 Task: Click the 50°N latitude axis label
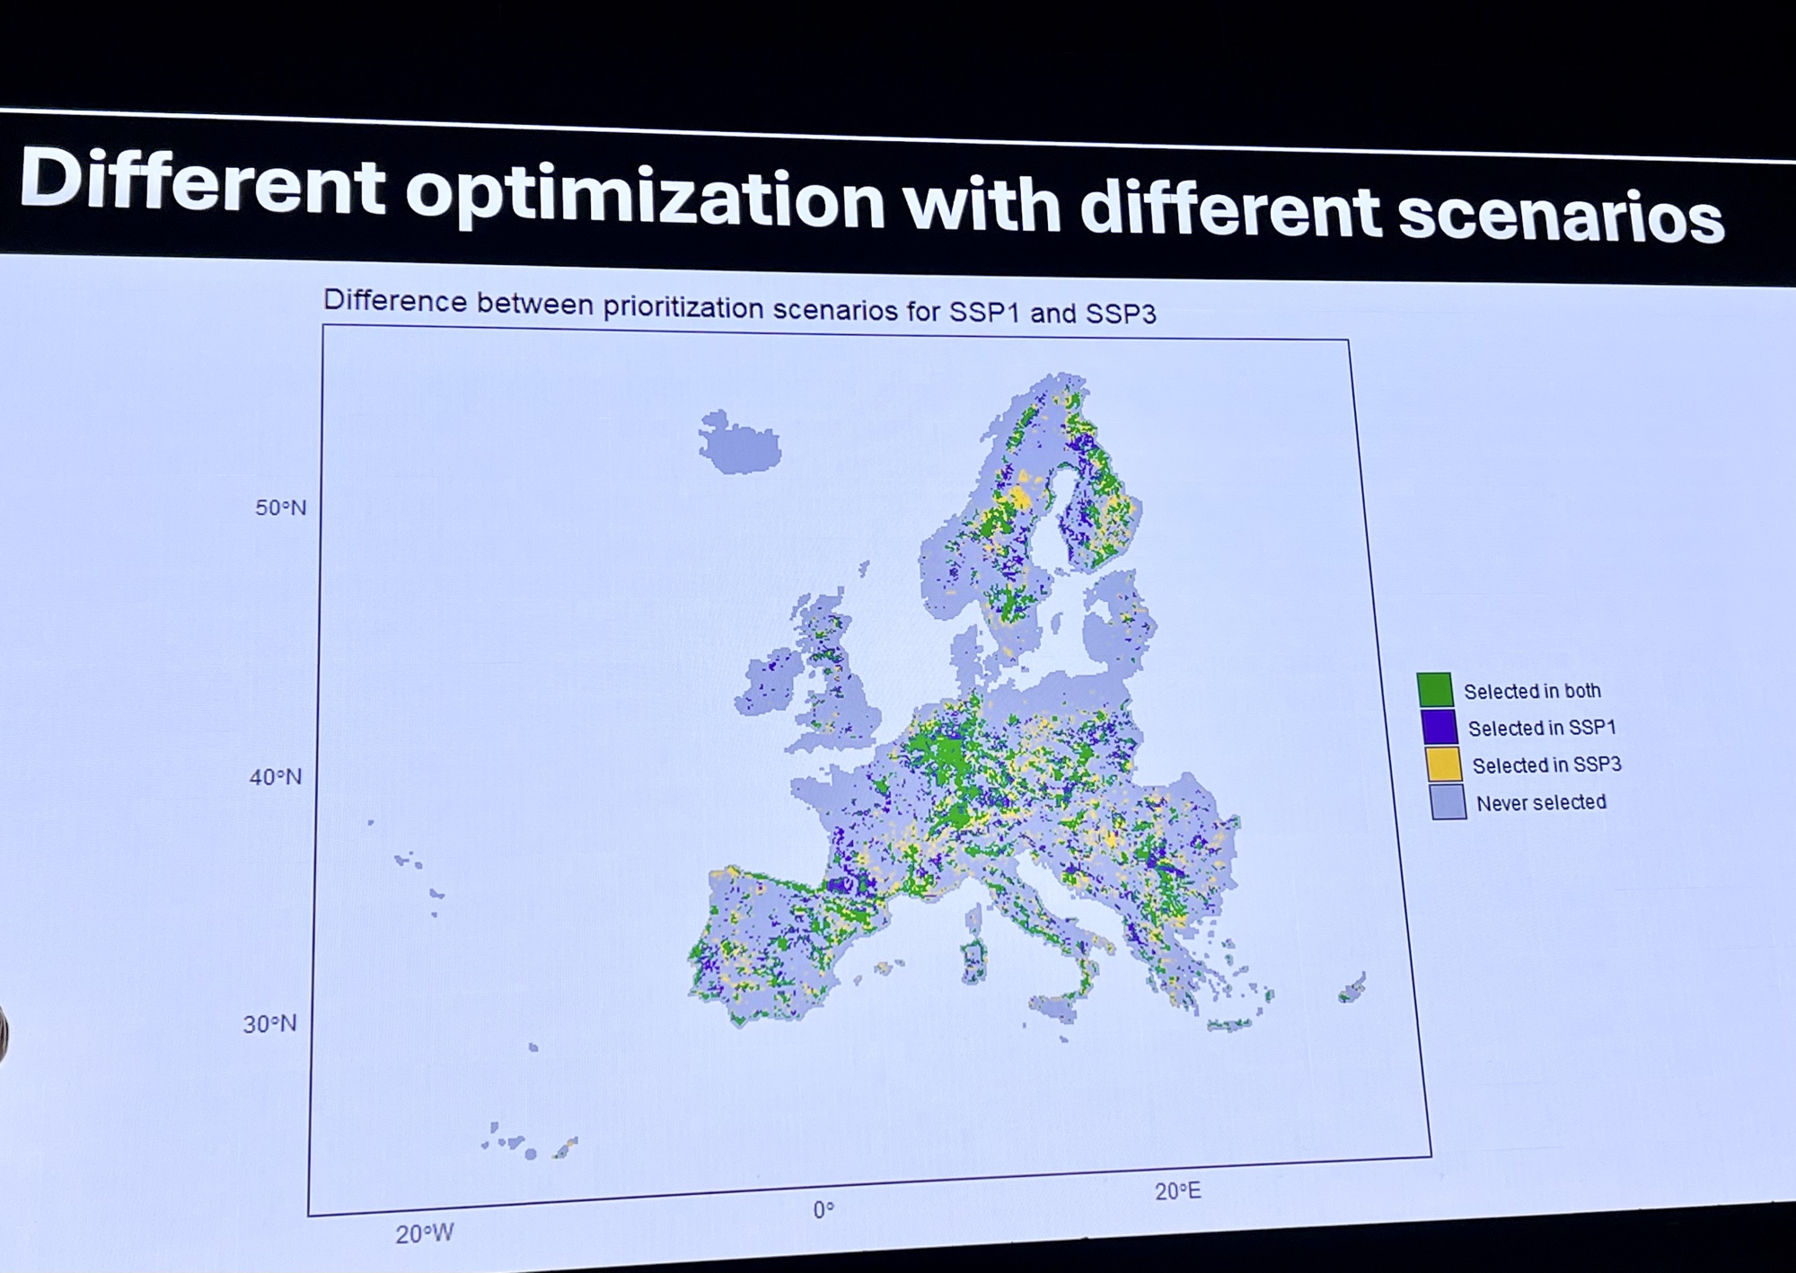pos(280,508)
